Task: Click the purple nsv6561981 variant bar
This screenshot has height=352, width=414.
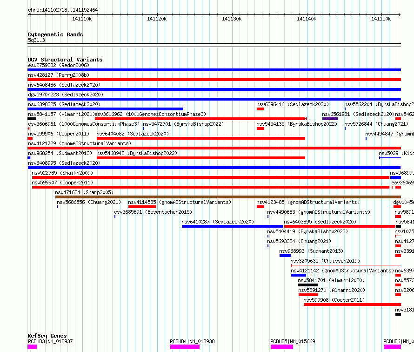Action: (330, 119)
